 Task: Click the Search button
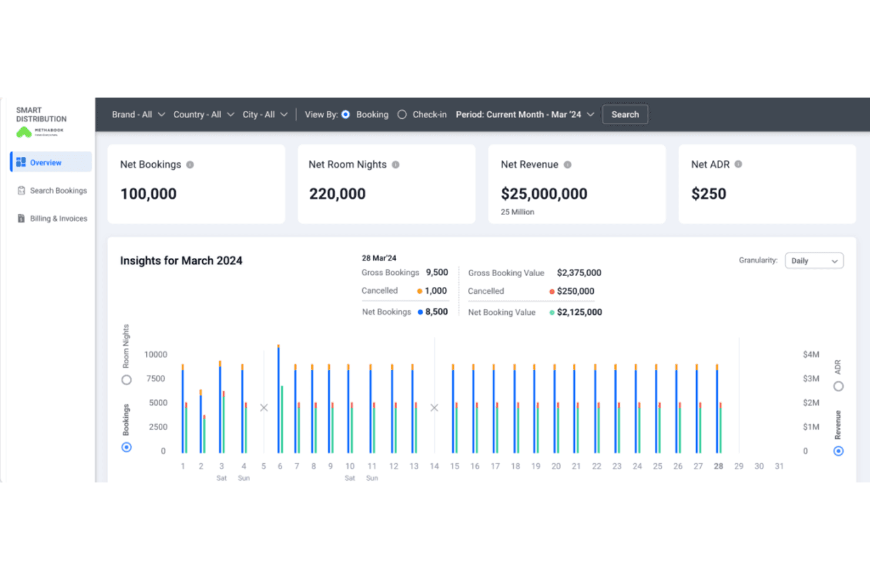click(625, 115)
